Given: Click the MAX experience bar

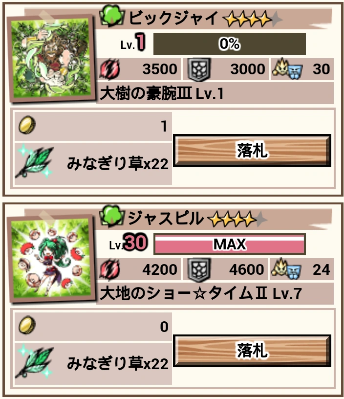Looking at the screenshot, I should 229,244.
